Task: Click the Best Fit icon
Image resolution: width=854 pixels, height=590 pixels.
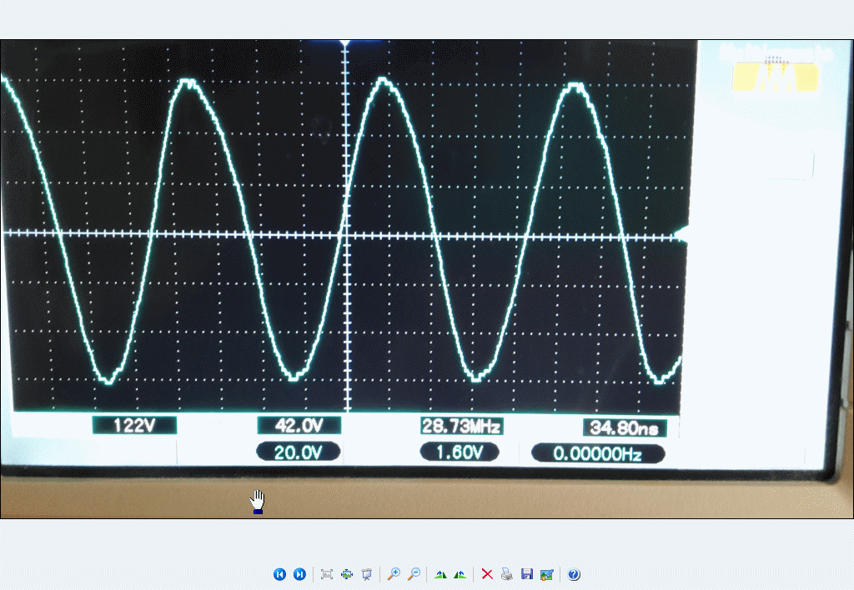Action: point(327,574)
